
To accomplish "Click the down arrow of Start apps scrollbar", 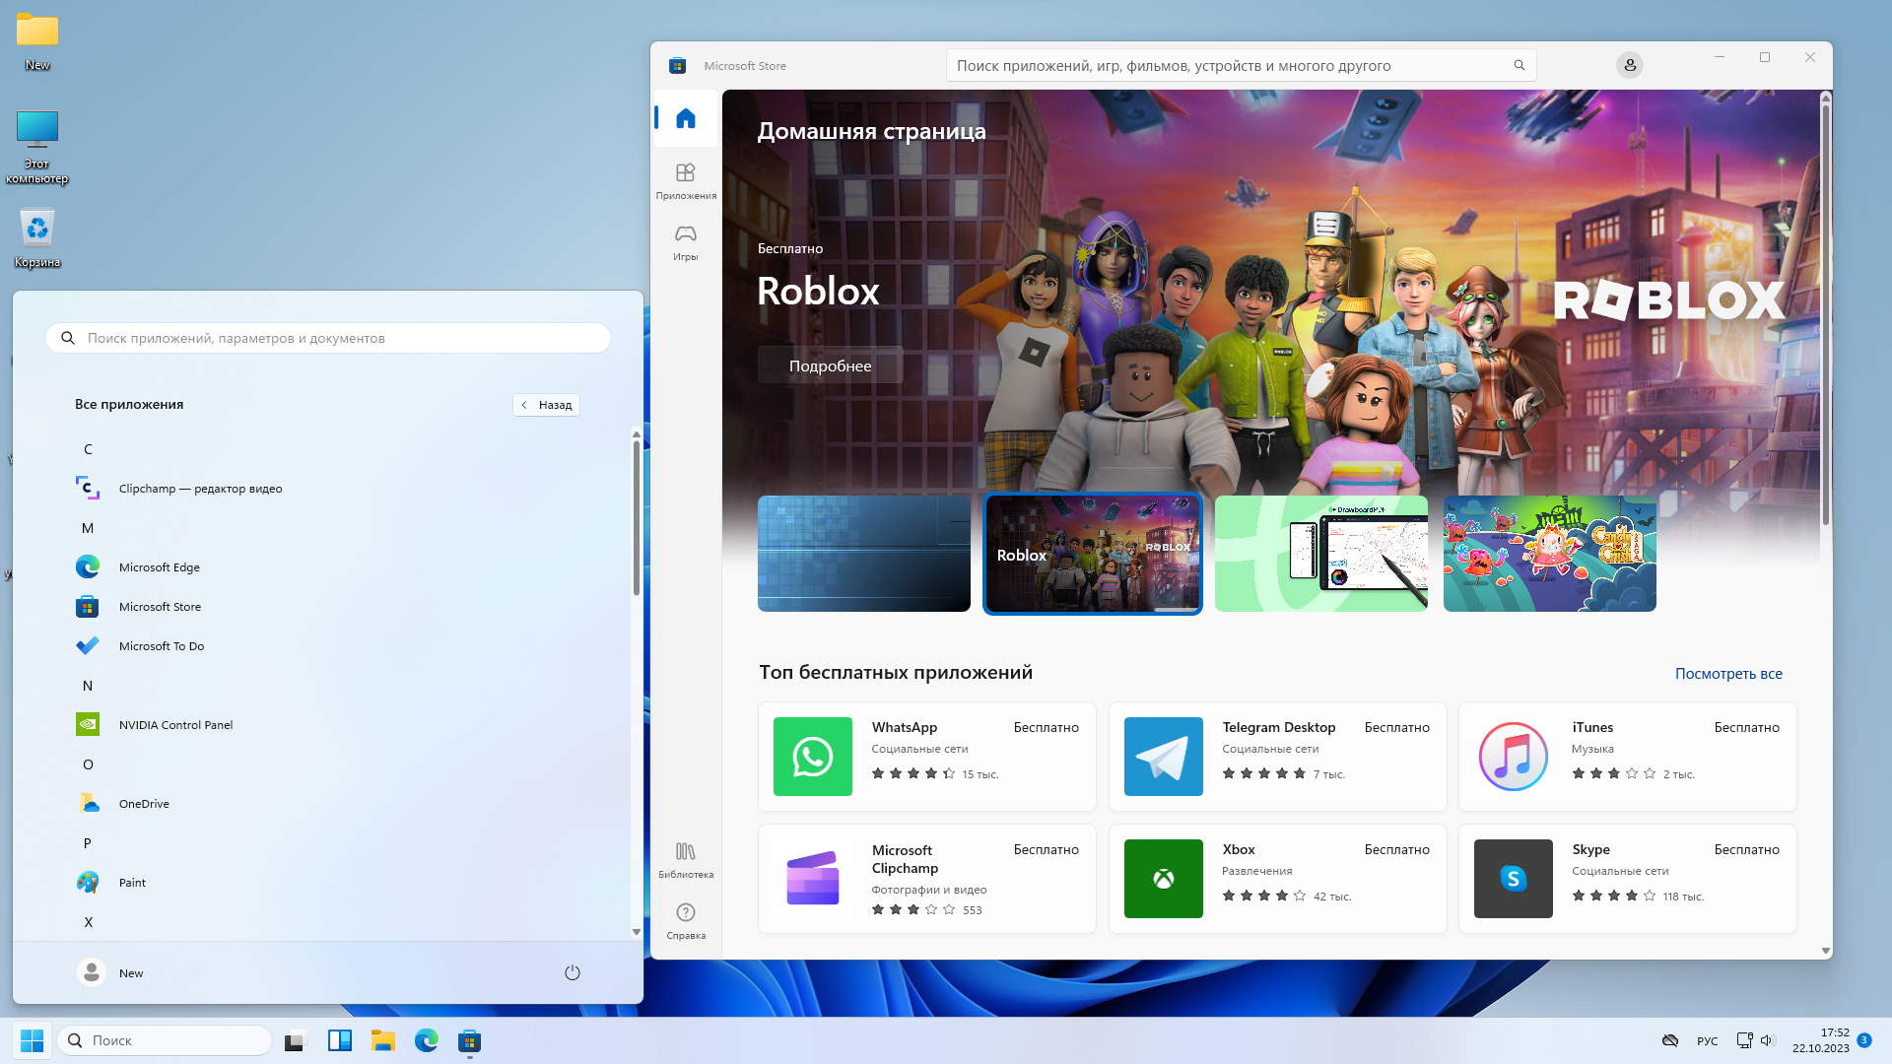I will tap(636, 931).
